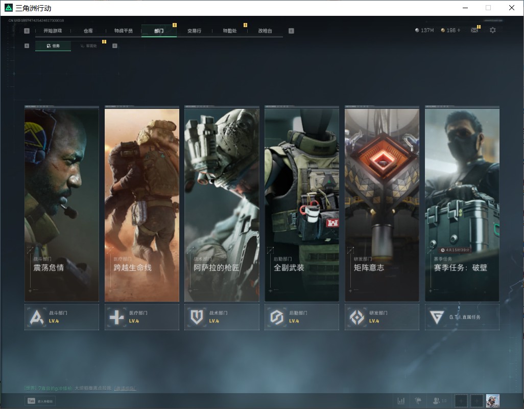This screenshot has height=409, width=524.
Task: Switch to the 仓库 tab
Action: tap(88, 31)
